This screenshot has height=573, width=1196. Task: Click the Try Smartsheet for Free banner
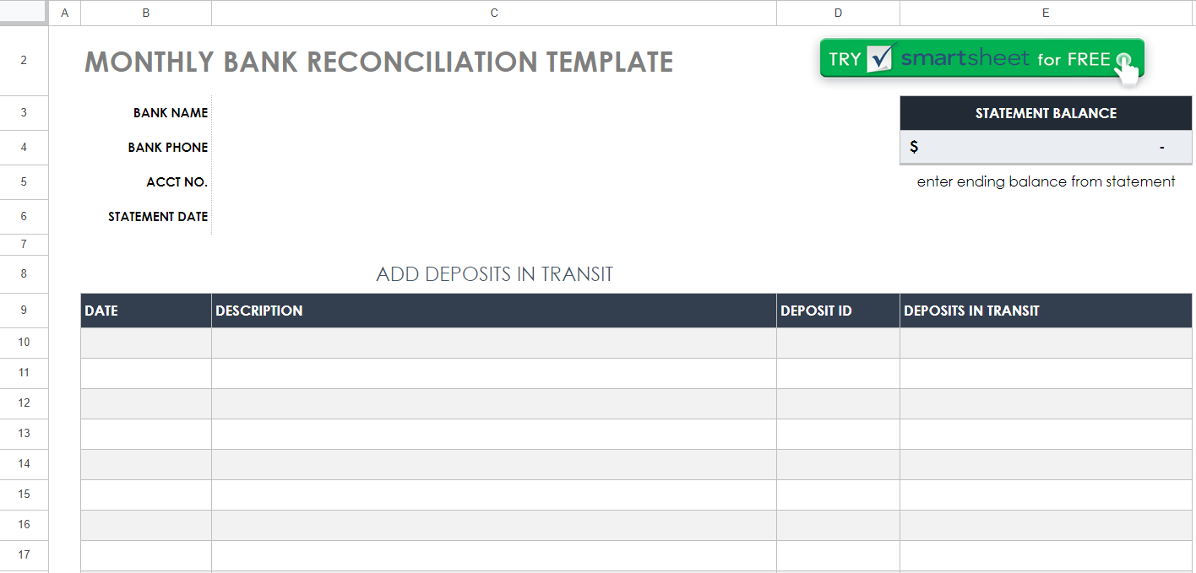click(981, 58)
